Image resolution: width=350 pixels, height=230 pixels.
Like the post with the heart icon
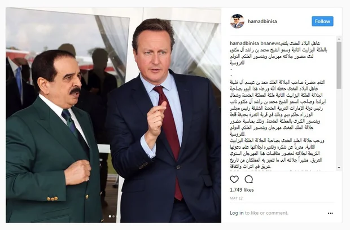tap(234, 179)
